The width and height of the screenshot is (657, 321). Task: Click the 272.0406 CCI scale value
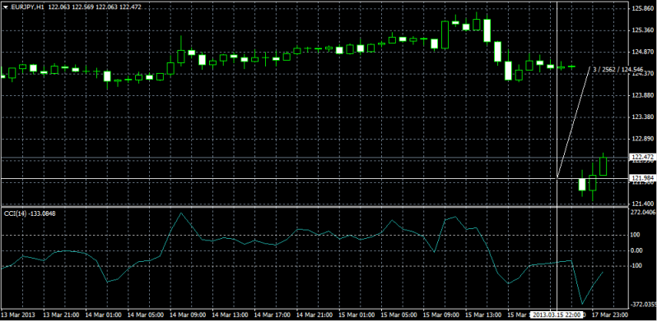pos(643,213)
